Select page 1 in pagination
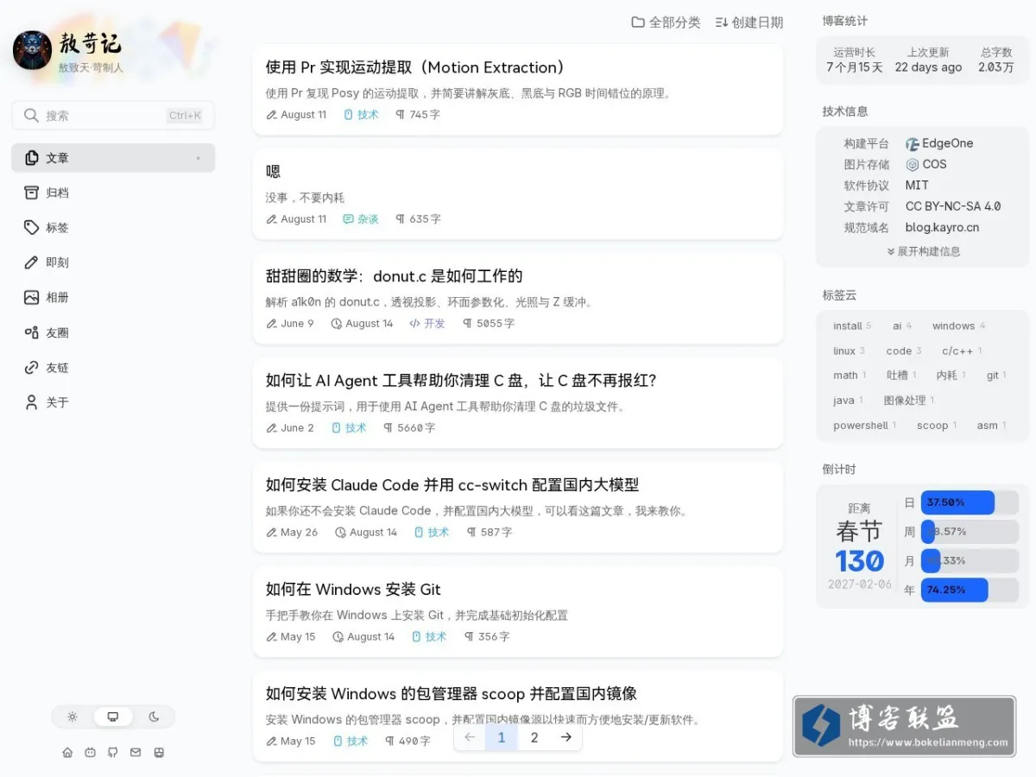Screen dimensions: 1036x777 click(x=502, y=737)
